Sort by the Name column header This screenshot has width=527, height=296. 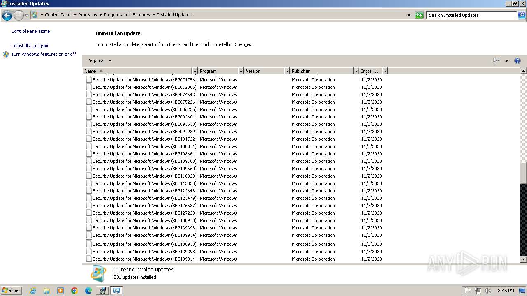pos(138,71)
